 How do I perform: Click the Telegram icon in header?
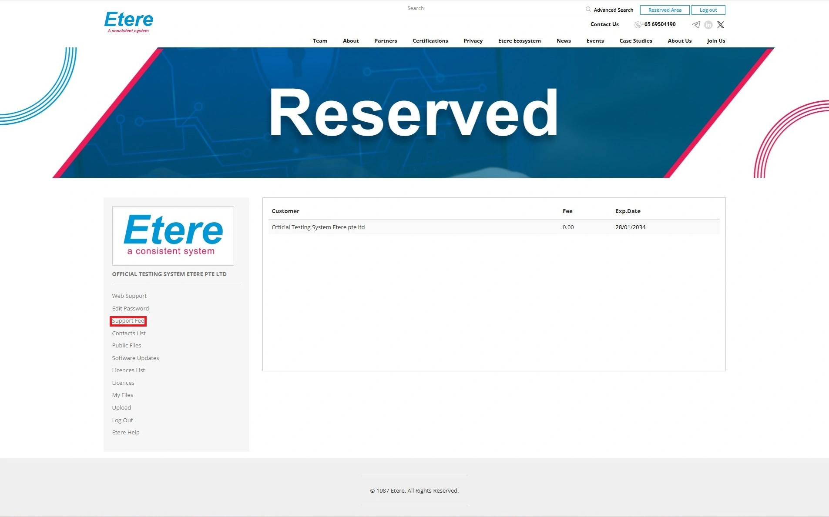[696, 25]
